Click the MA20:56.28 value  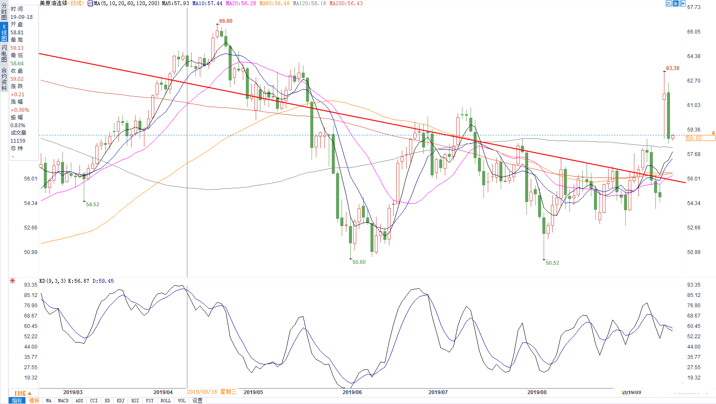click(x=241, y=3)
